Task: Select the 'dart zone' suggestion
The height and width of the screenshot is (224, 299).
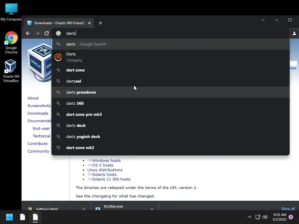Action: point(171,70)
